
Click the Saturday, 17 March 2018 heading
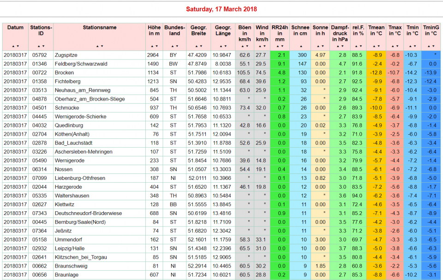[221, 9]
